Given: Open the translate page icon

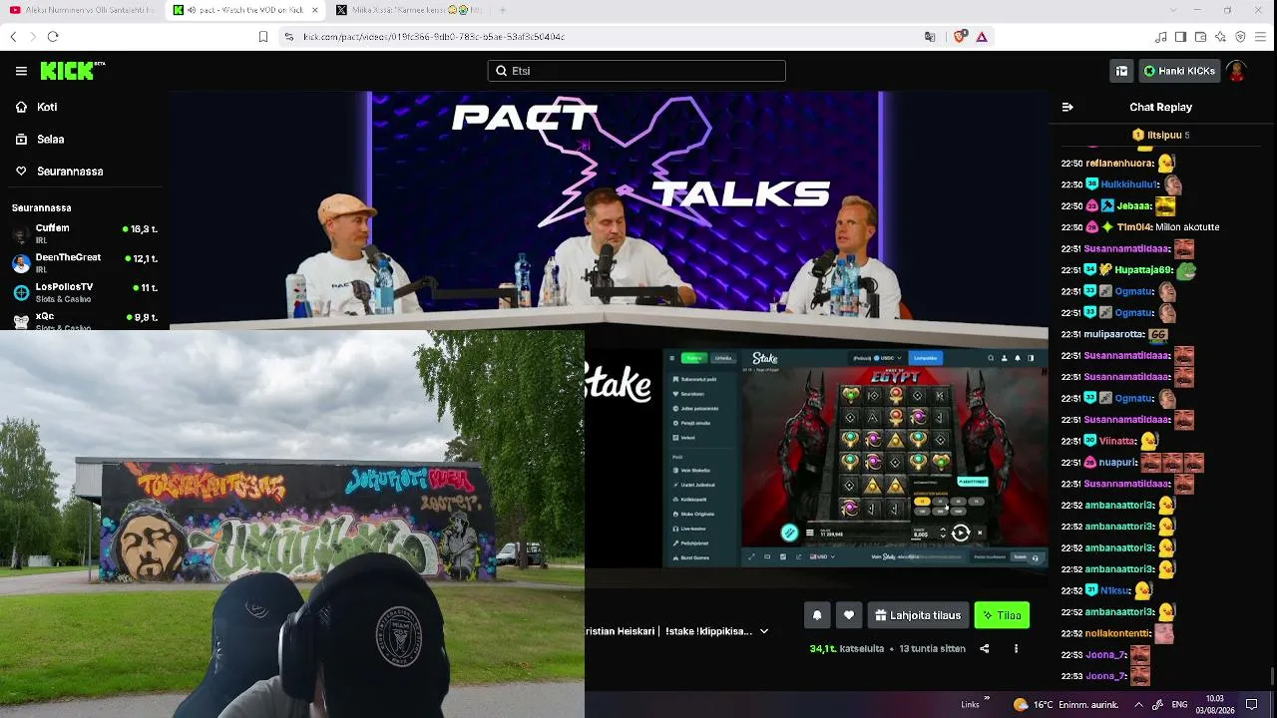Looking at the screenshot, I should click(x=930, y=37).
